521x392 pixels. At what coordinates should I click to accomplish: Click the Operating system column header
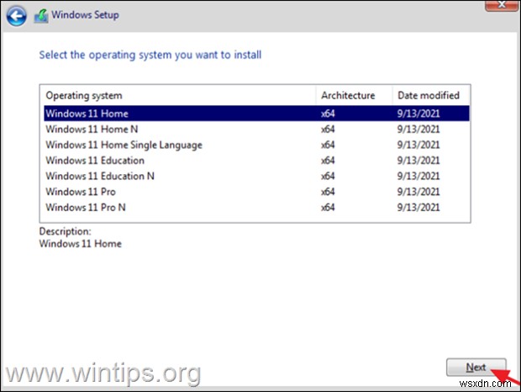[84, 95]
